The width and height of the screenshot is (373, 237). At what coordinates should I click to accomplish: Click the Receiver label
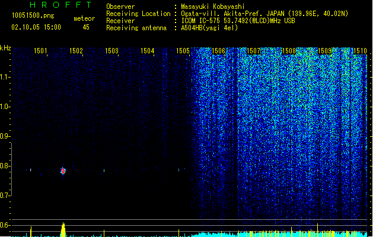(x=120, y=21)
